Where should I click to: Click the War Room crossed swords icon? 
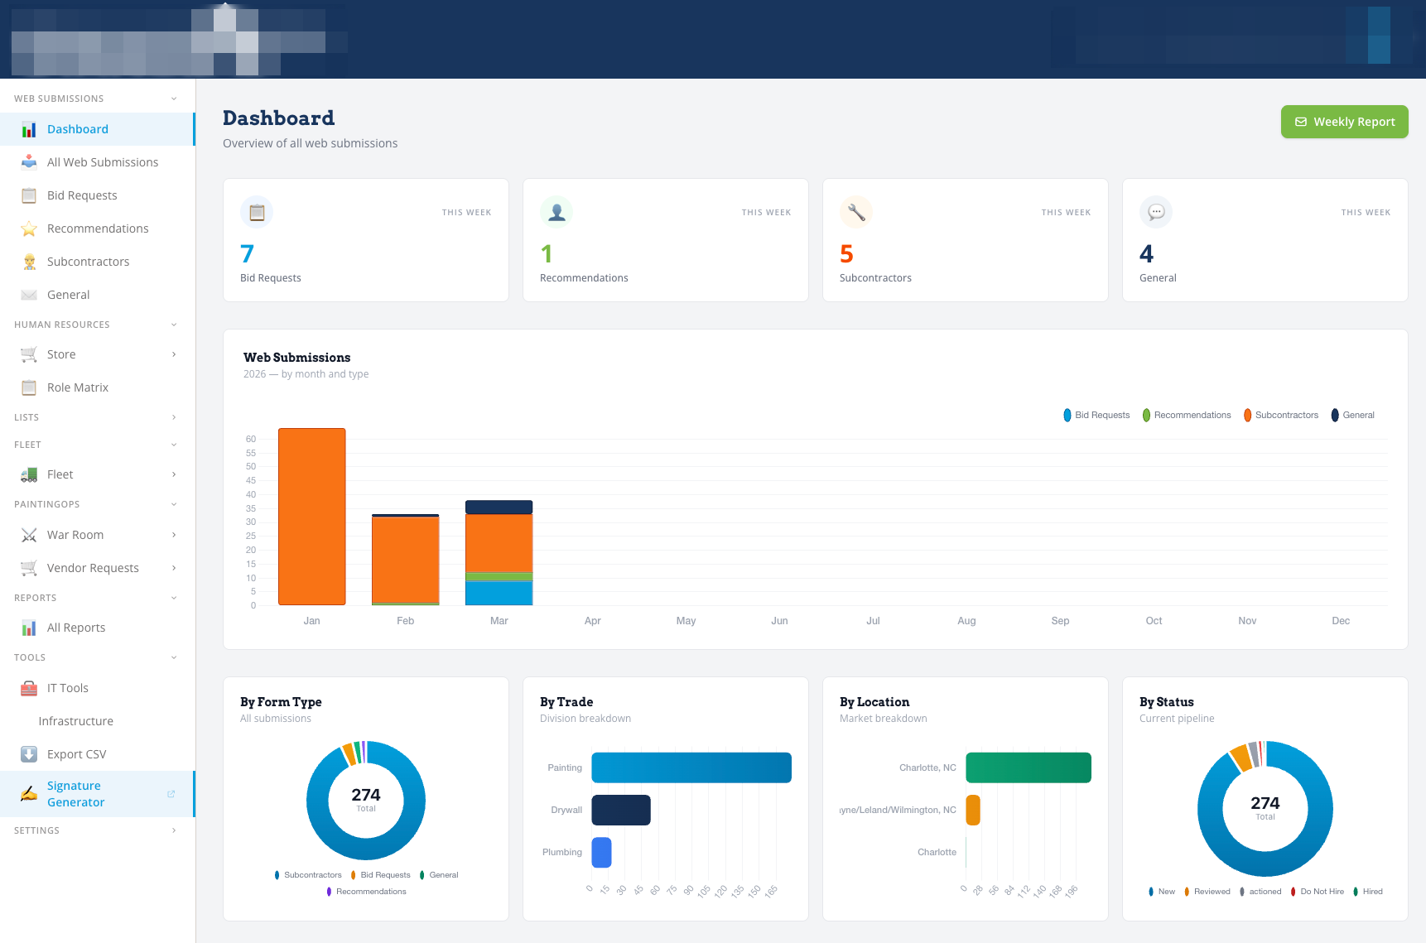(29, 535)
